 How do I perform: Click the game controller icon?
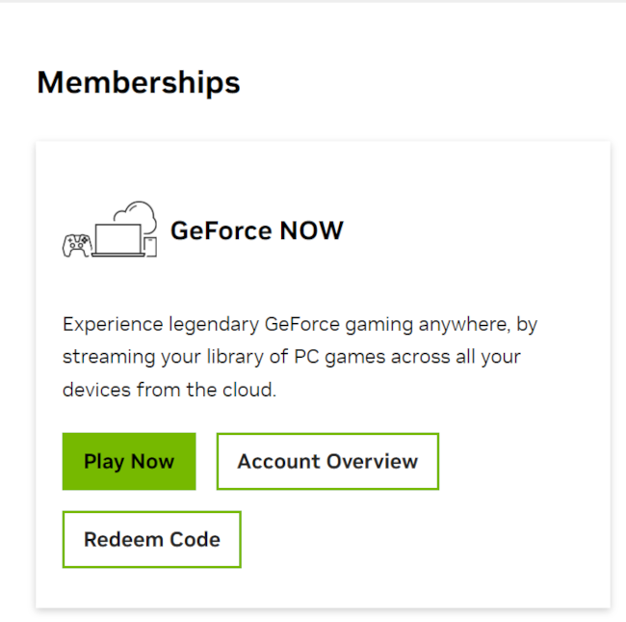(76, 245)
